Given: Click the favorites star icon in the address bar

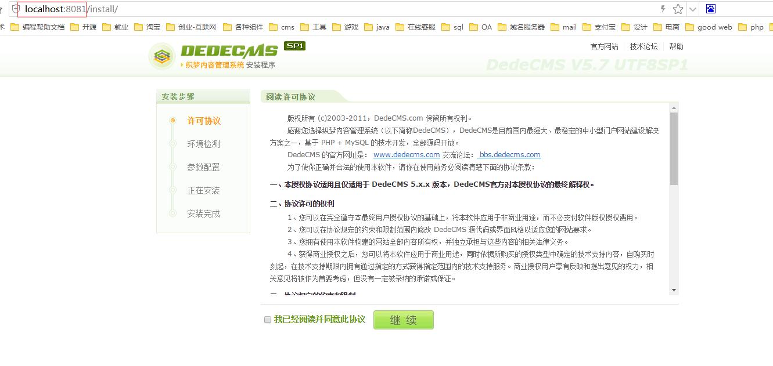Looking at the screenshot, I should click(x=679, y=9).
